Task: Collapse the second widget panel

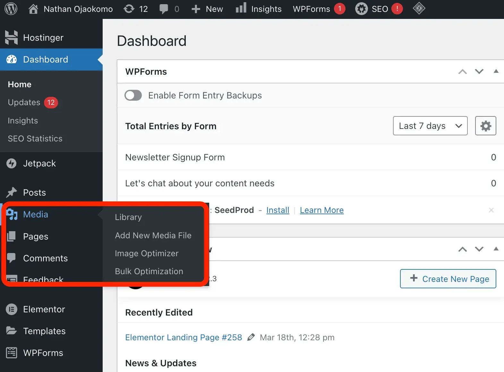Action: click(x=496, y=249)
